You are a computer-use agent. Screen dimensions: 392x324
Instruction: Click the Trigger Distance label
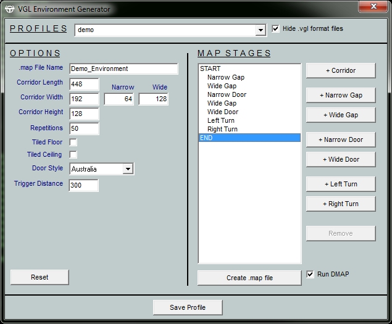point(38,183)
